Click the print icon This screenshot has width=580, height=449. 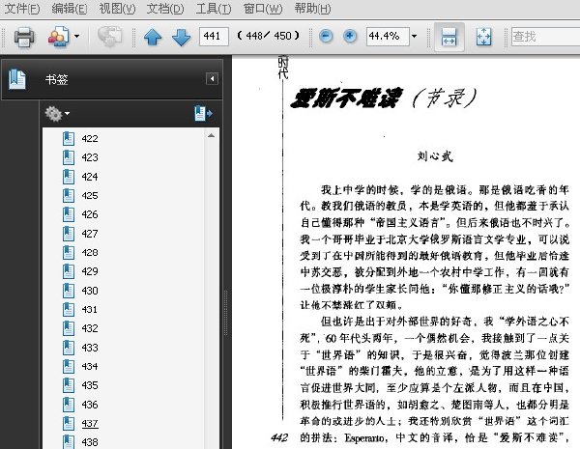pos(24,37)
